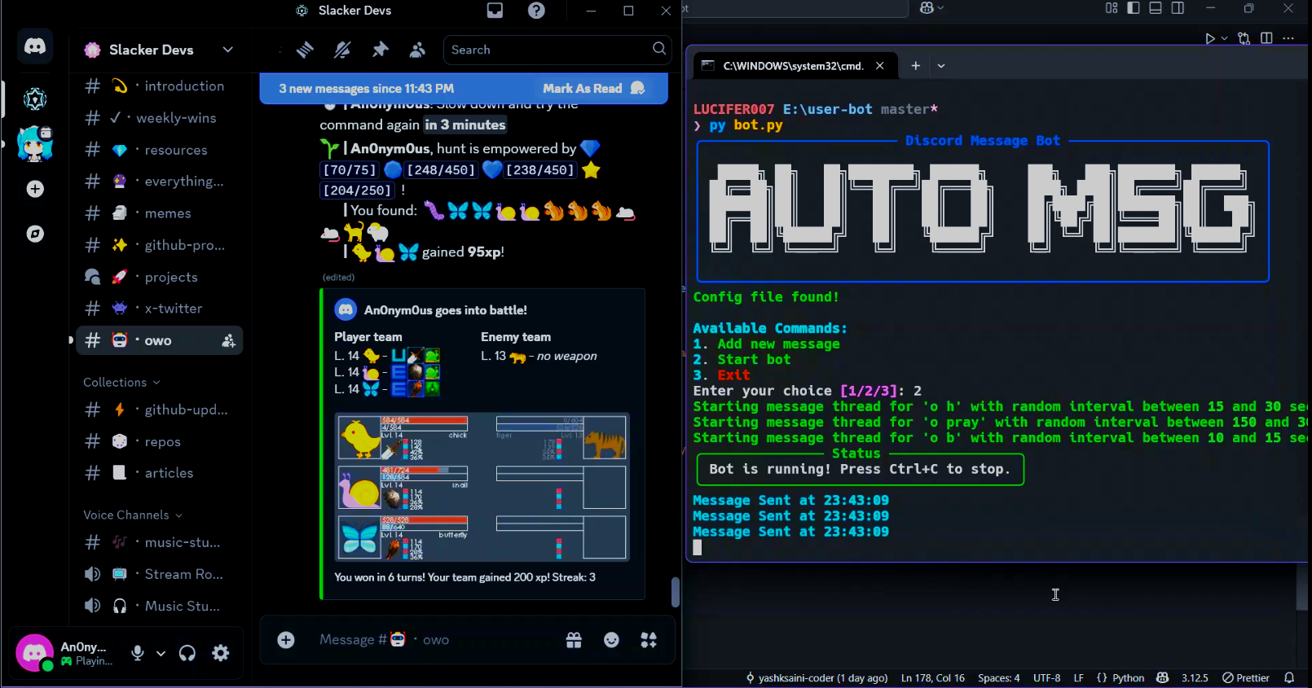Send a gift from the message bar

pyautogui.click(x=574, y=640)
